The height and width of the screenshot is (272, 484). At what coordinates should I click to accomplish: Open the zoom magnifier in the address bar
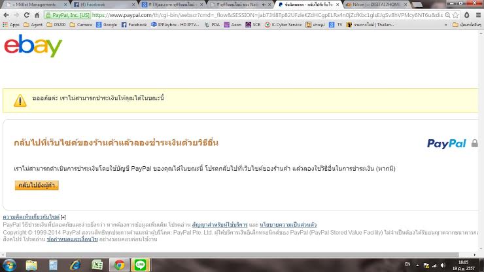point(447,15)
